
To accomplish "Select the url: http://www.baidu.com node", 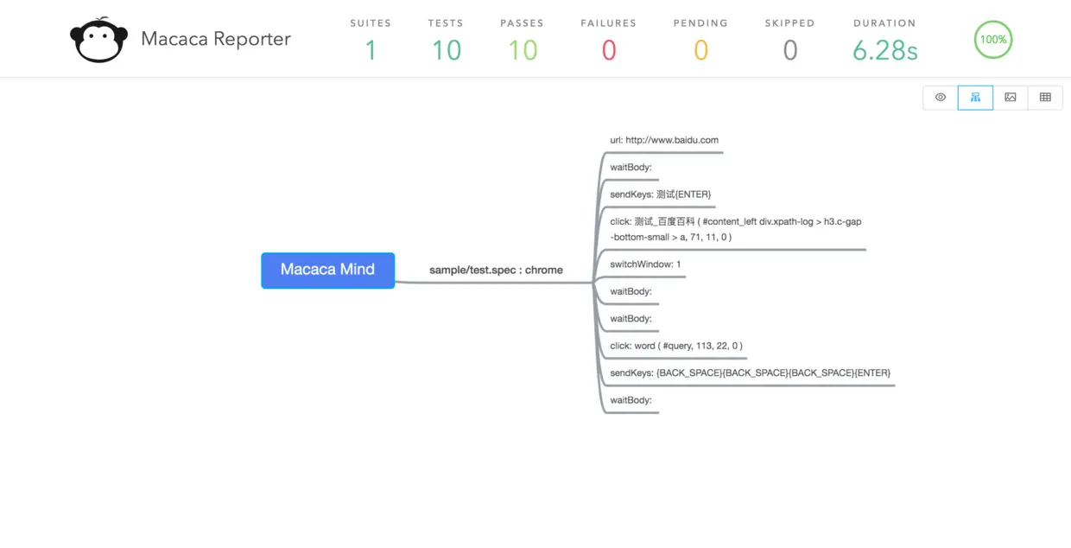I will pos(664,140).
